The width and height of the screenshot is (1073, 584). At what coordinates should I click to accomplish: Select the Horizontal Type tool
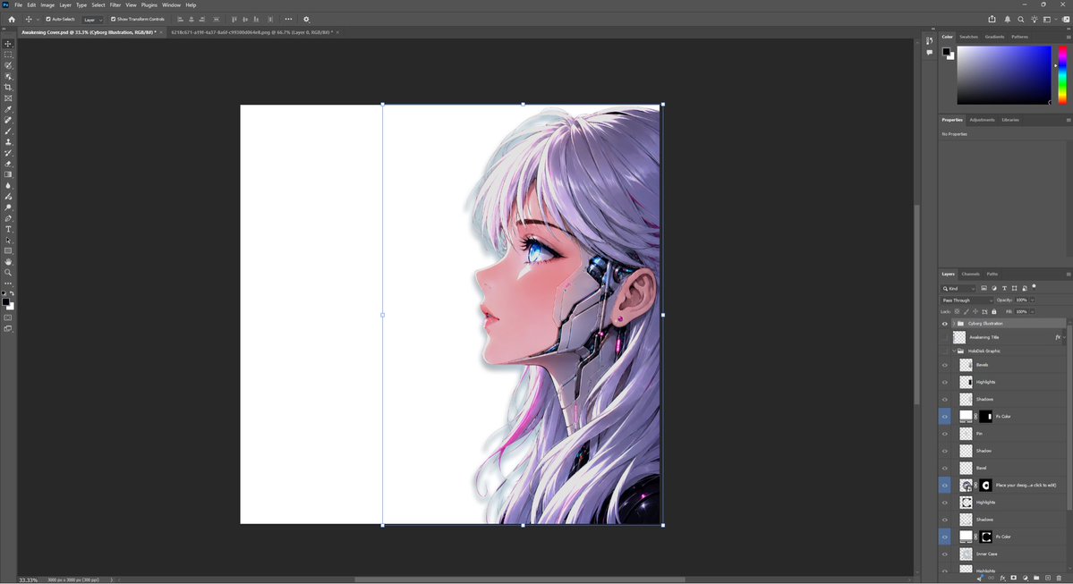pyautogui.click(x=8, y=230)
